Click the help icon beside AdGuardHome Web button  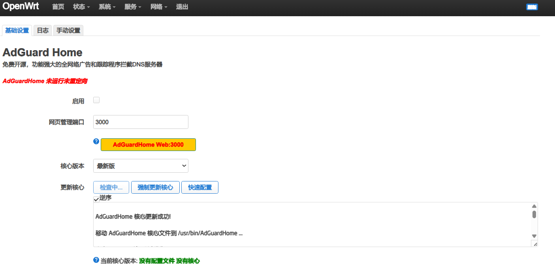tap(96, 141)
